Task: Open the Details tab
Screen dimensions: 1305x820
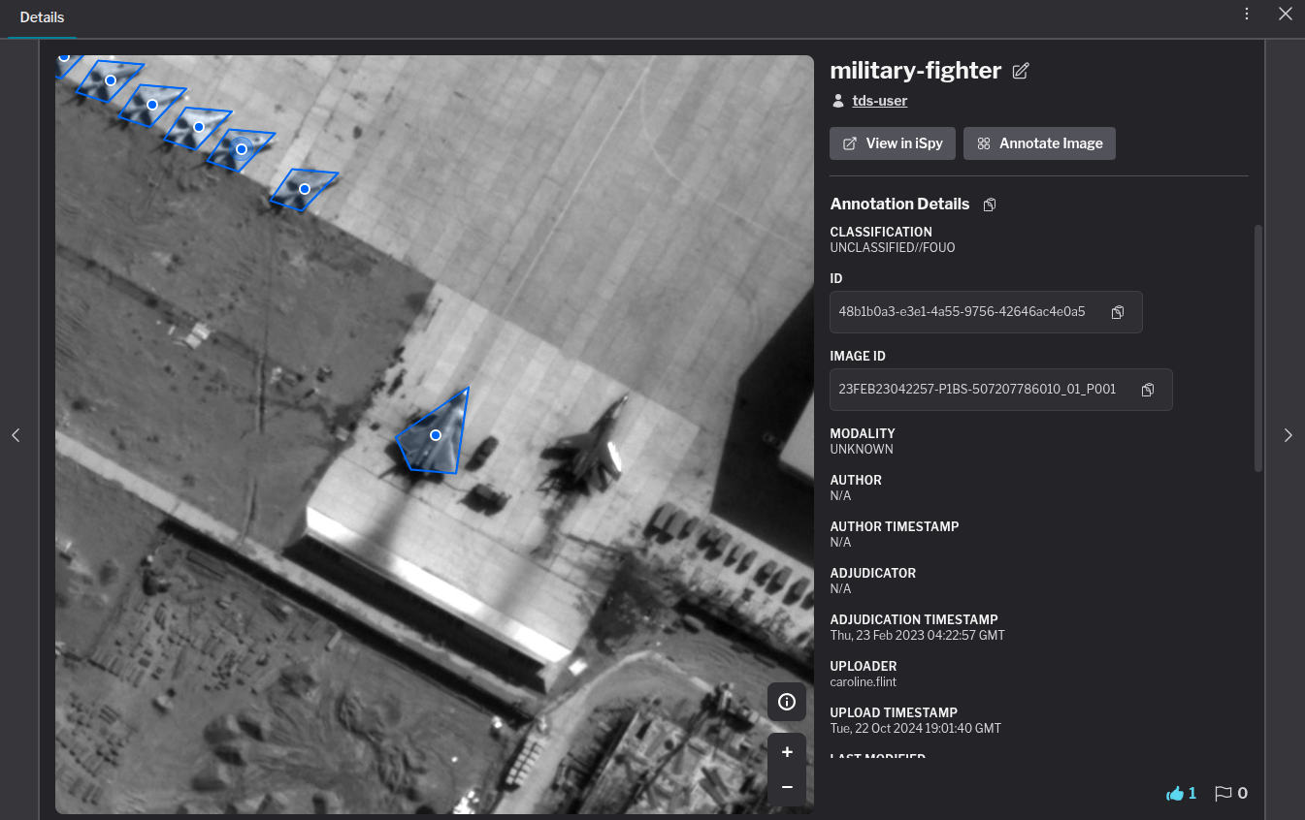Action: click(42, 18)
